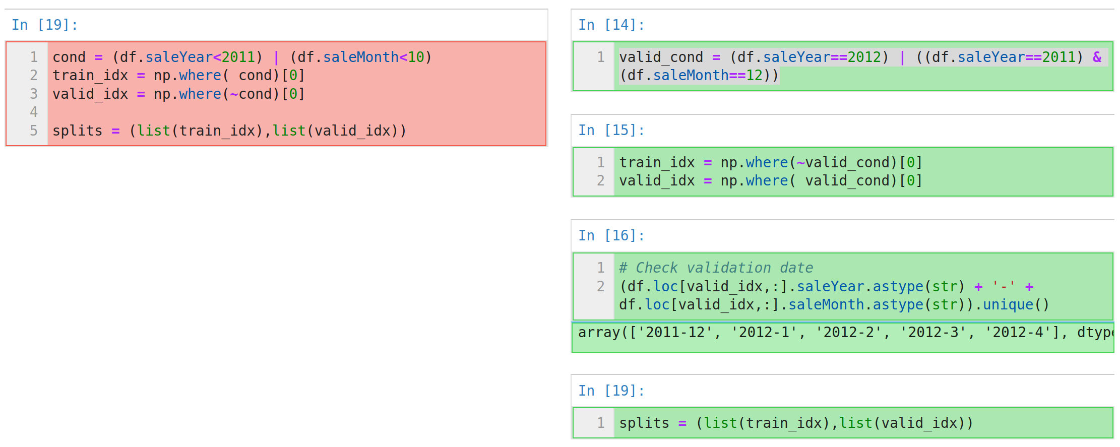Click wrapped line 'df.loc[valid_idx,:].saleMonth.astype(str)).unique()'

click(x=834, y=304)
